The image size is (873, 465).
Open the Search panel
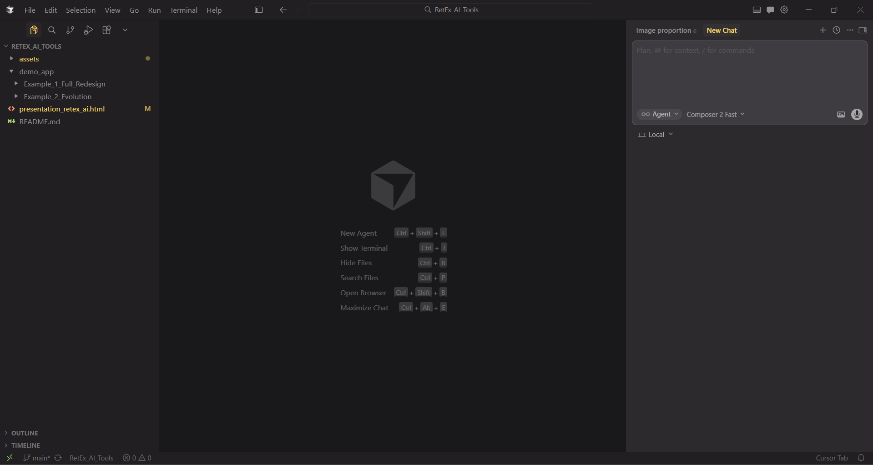tap(51, 30)
